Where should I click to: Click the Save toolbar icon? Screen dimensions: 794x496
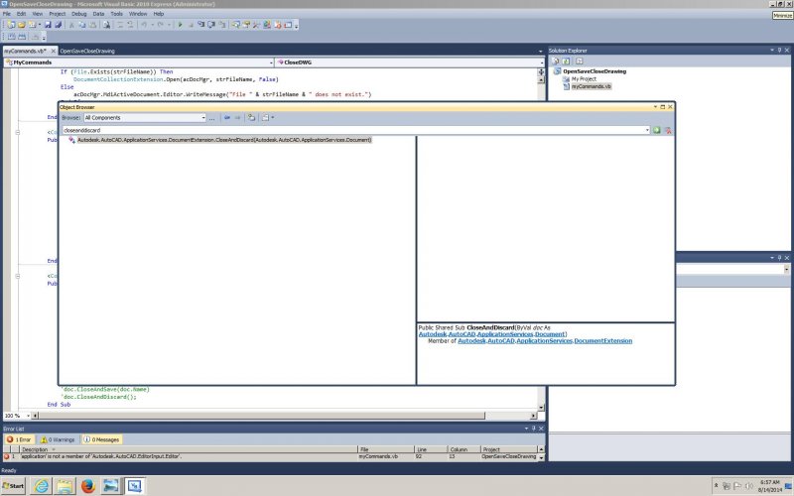click(x=48, y=24)
